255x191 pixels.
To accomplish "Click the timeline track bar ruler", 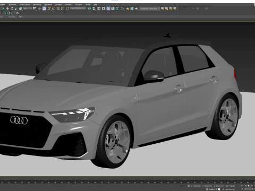I will pos(127,181).
